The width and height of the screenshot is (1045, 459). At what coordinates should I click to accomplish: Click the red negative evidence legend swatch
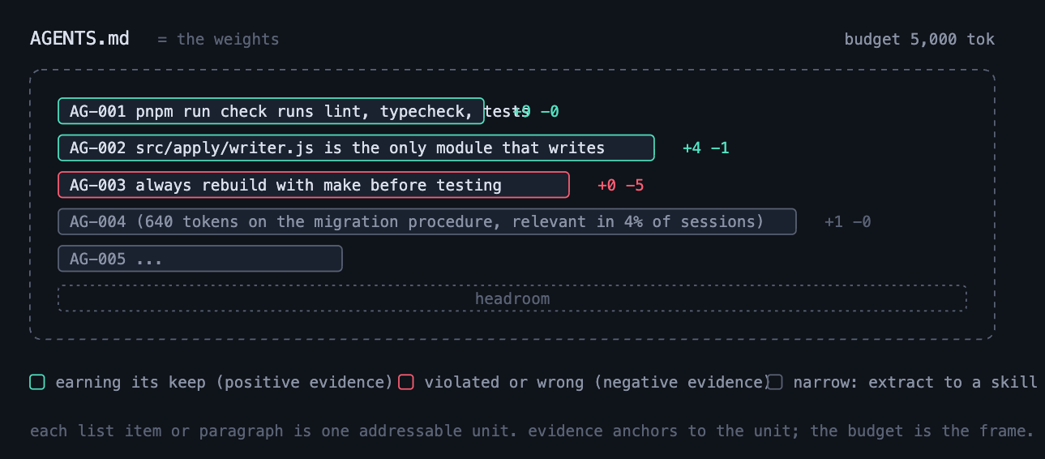tap(406, 382)
